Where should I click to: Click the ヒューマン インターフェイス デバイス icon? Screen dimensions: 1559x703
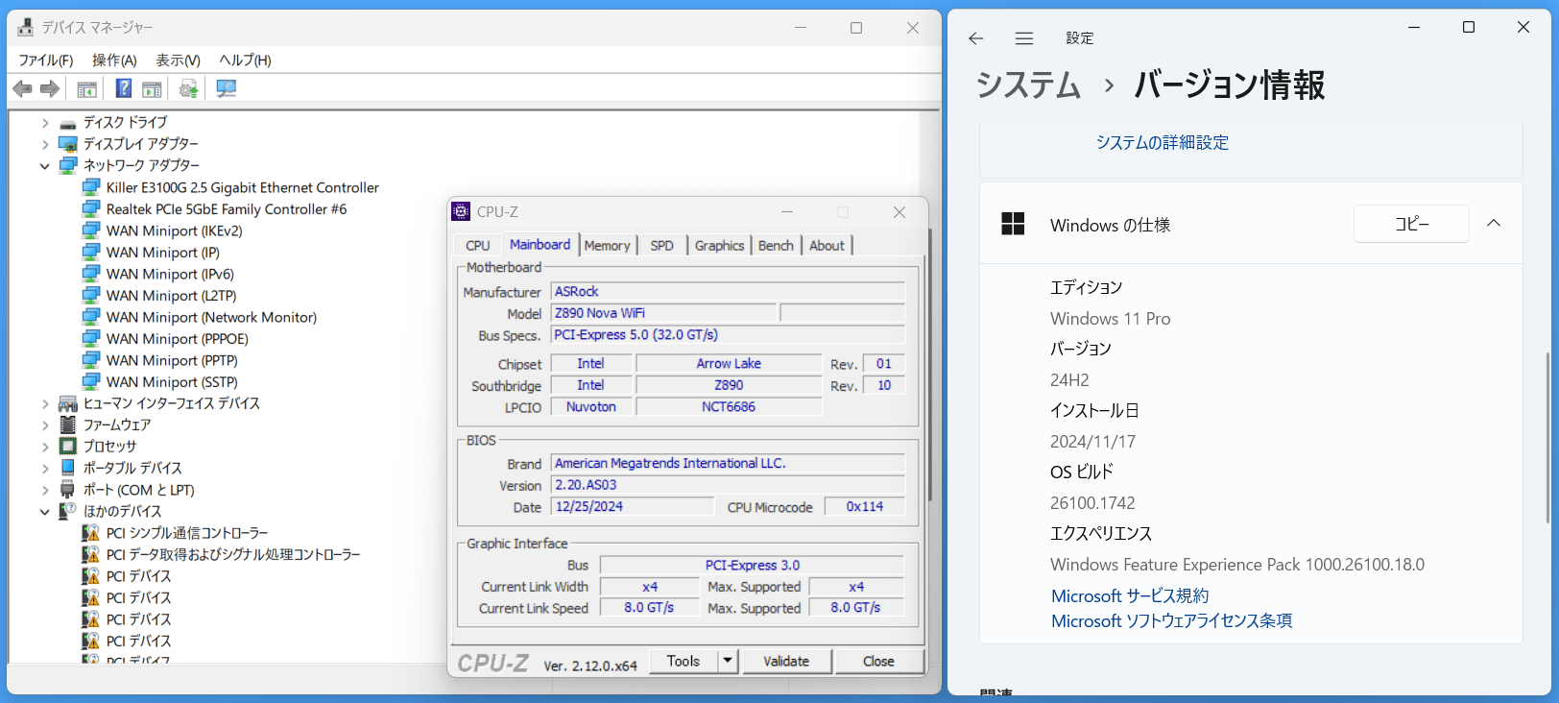coord(68,403)
